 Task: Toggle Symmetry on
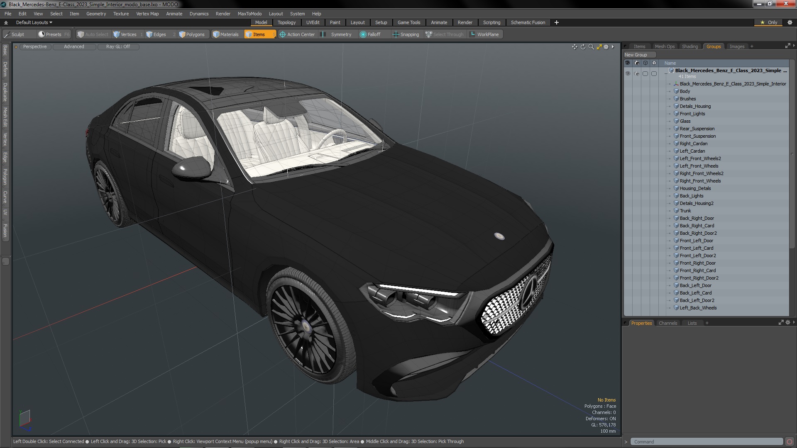pyautogui.click(x=337, y=34)
